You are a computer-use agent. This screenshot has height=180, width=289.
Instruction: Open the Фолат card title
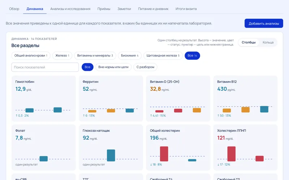[20, 131]
